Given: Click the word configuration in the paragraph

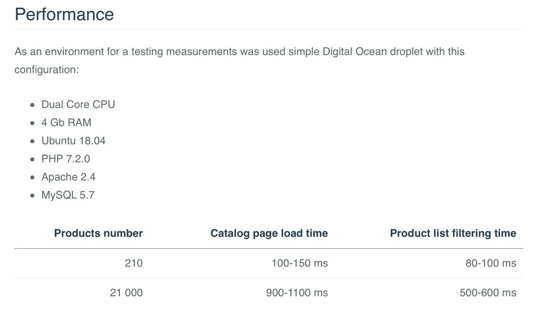Looking at the screenshot, I should pyautogui.click(x=46, y=70).
